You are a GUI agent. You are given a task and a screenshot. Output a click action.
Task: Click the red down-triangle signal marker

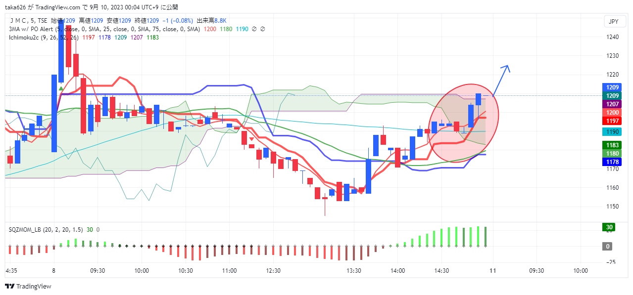click(x=251, y=146)
